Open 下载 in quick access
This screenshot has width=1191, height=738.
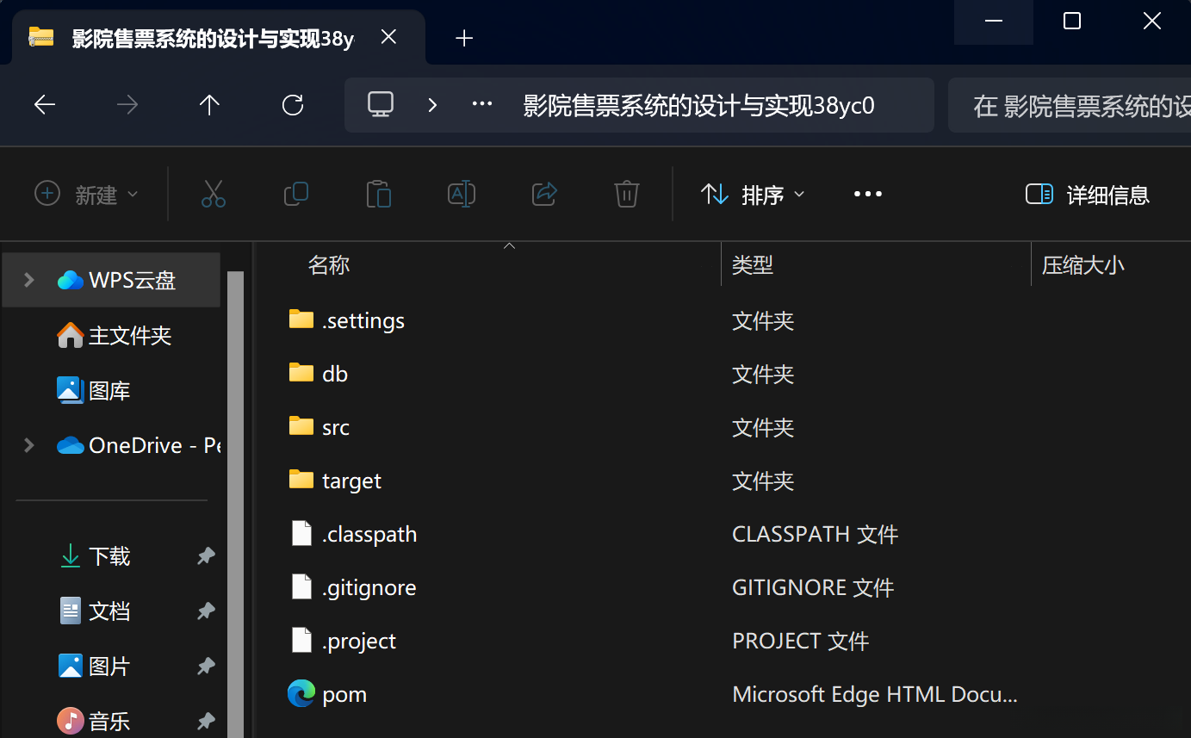point(95,556)
